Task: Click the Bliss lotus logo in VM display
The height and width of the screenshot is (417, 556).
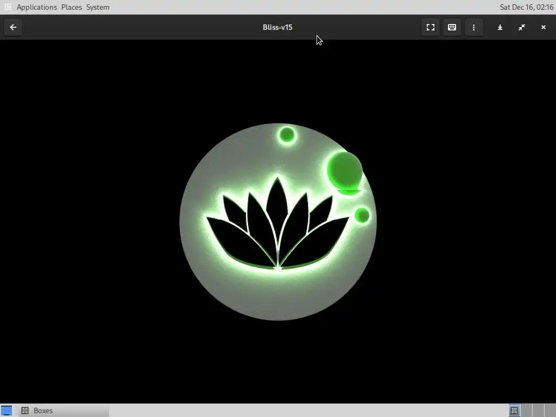Action: click(278, 222)
